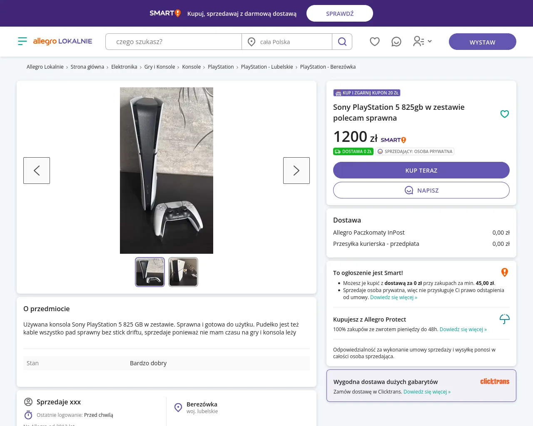Go to PlayStation breadcrumb
Viewport: 533px width, 426px height.
[221, 67]
